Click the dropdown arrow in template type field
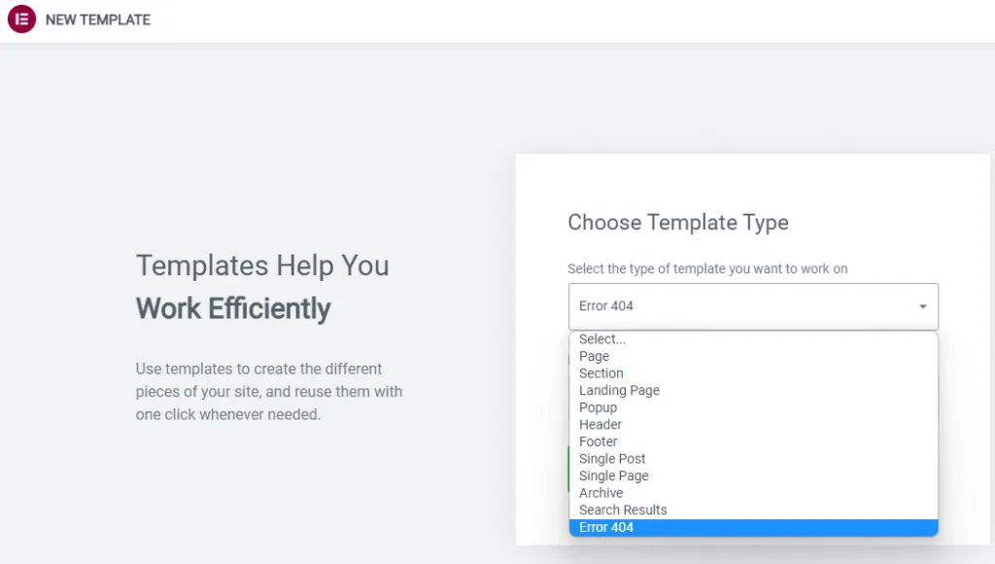Viewport: 995px width, 564px height. (x=922, y=306)
